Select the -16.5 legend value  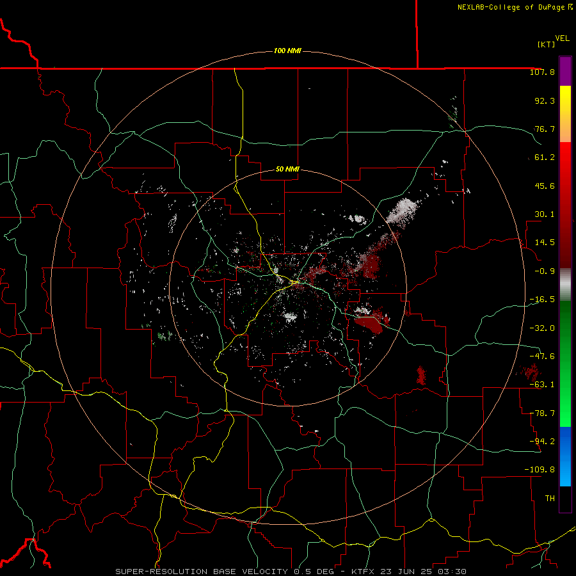pos(542,300)
